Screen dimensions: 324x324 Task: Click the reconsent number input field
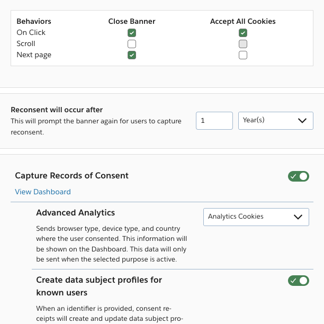pyautogui.click(x=214, y=121)
